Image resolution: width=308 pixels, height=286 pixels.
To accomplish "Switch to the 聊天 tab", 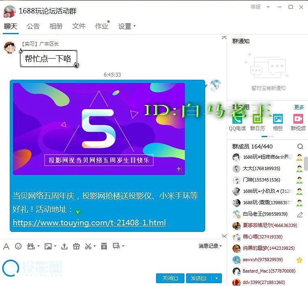I will (x=11, y=26).
